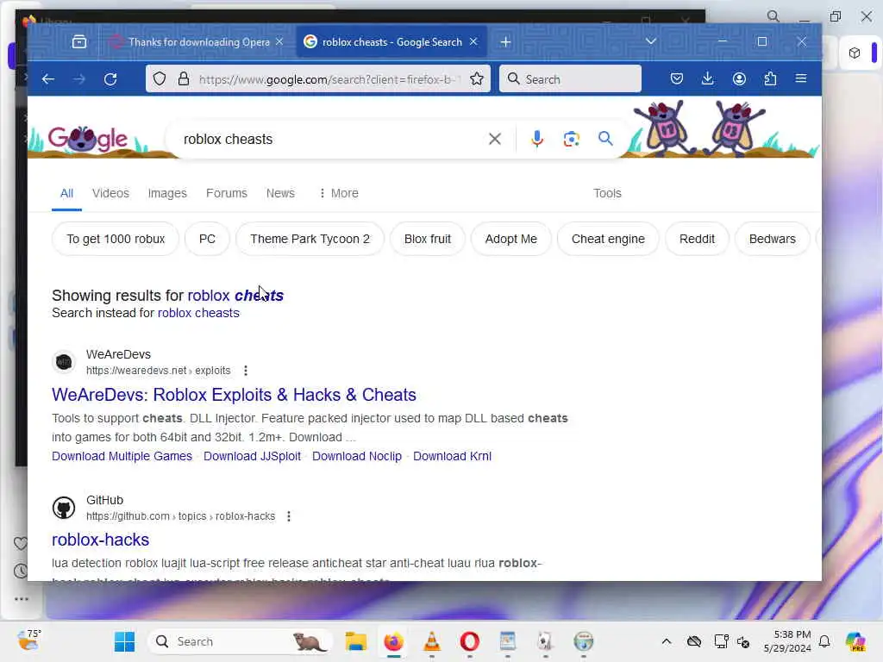Image resolution: width=883 pixels, height=662 pixels.
Task: Expand the More search filters menu
Action: coord(338,193)
